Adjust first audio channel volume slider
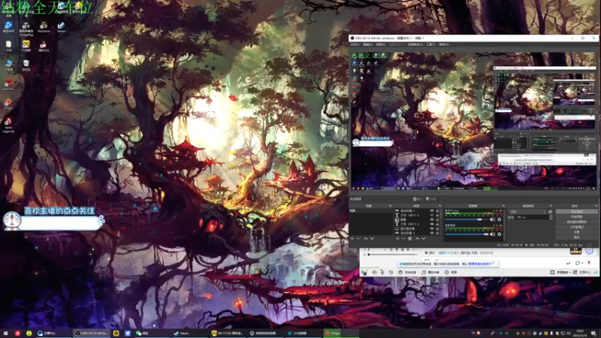 [x=467, y=219]
